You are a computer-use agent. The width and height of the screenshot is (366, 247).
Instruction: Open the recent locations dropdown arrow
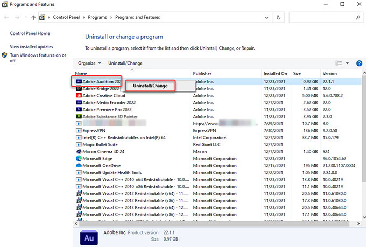coord(26,18)
